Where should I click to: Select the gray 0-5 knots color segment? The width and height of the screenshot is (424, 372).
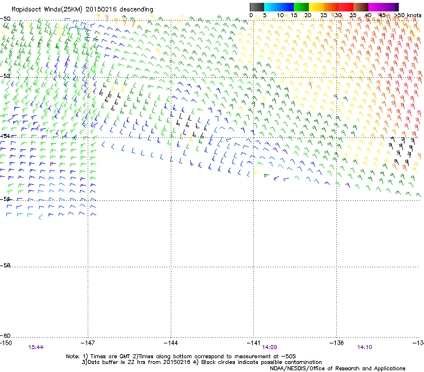pos(257,7)
